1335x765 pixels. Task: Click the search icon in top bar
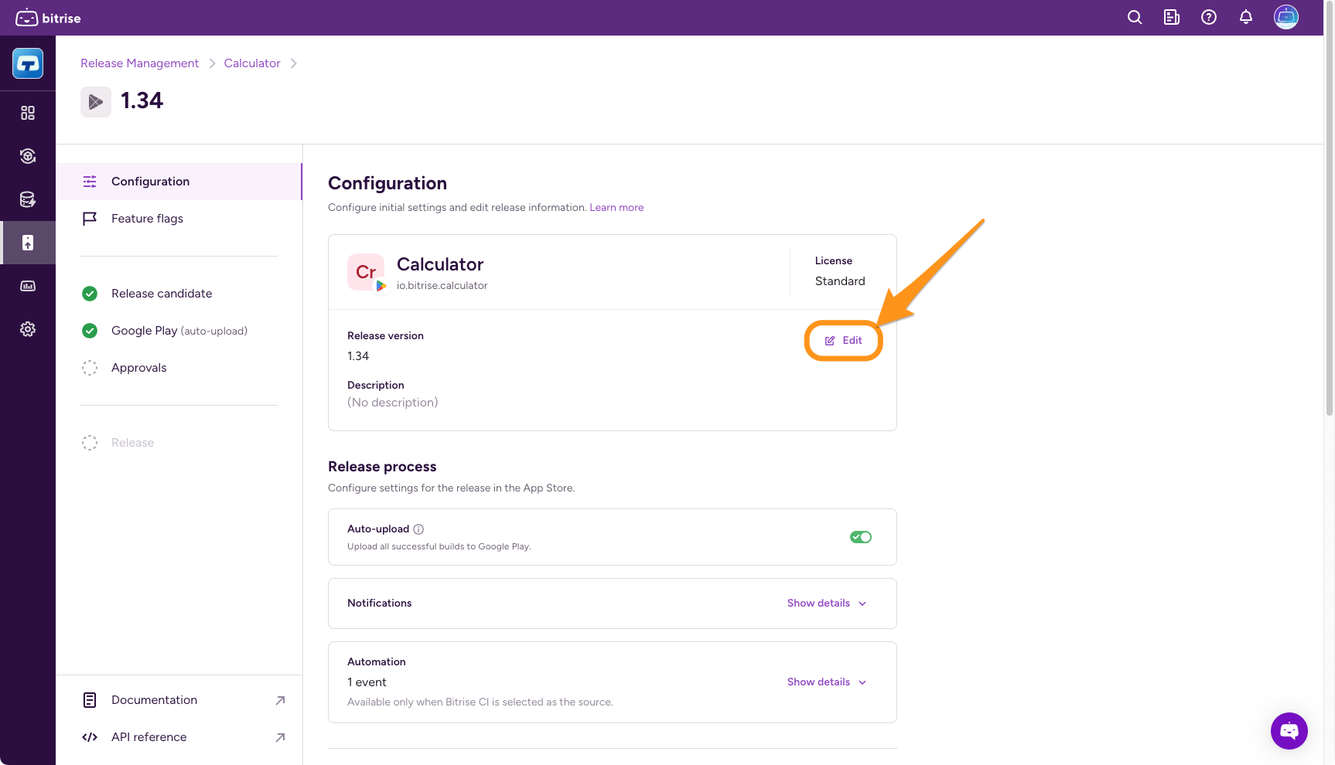1135,17
